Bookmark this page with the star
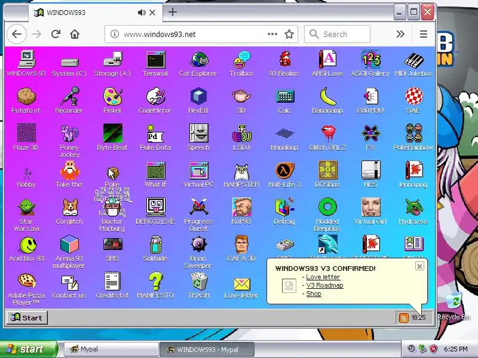This screenshot has width=478, height=358. pos(289,34)
